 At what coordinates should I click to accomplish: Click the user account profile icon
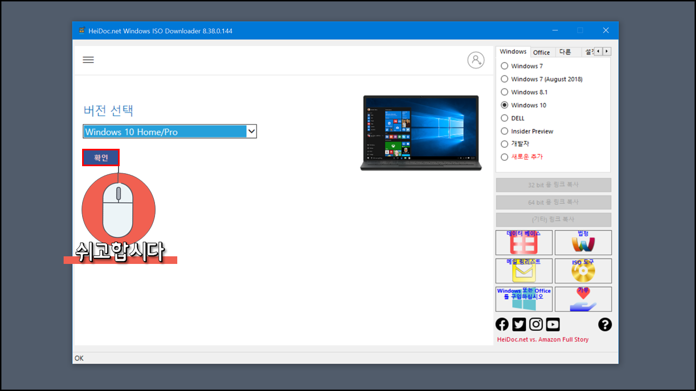tap(476, 60)
